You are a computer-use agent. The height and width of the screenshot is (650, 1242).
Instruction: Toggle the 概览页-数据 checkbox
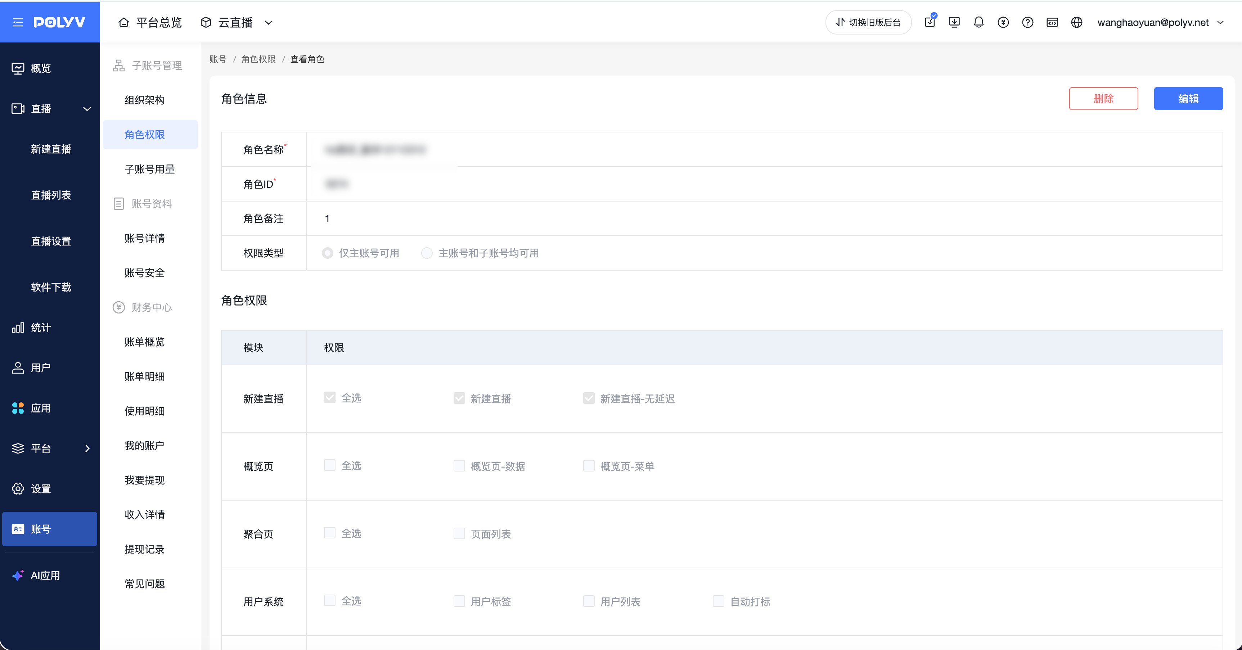point(459,466)
